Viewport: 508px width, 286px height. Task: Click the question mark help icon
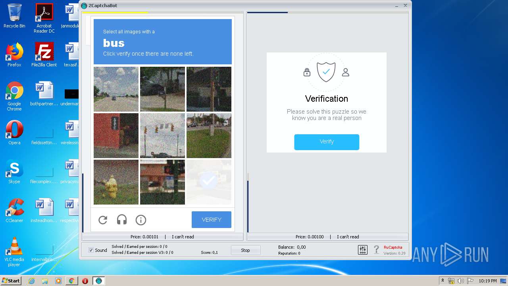tap(376, 249)
